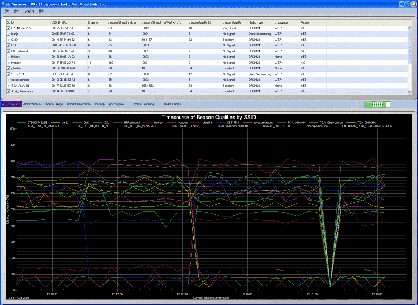Open the View menu
The image size is (418, 305).
pos(17,10)
